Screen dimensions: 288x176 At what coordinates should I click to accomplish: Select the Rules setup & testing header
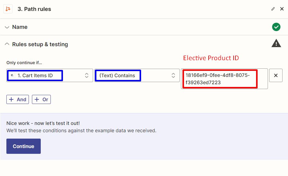[x=40, y=44]
